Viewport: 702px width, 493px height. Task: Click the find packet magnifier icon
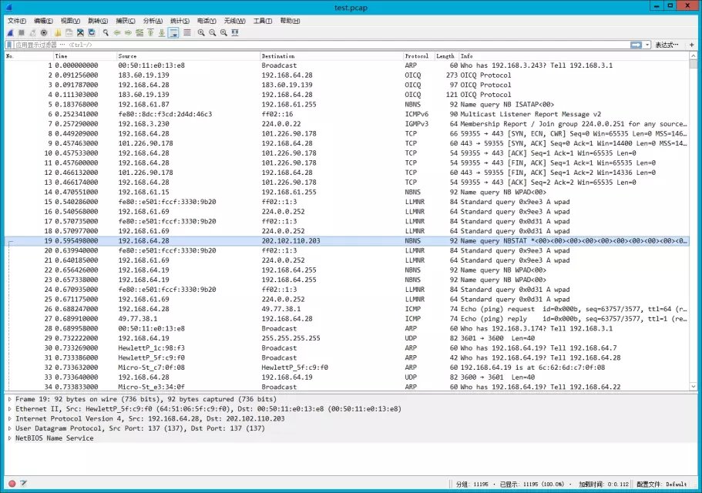click(x=106, y=32)
